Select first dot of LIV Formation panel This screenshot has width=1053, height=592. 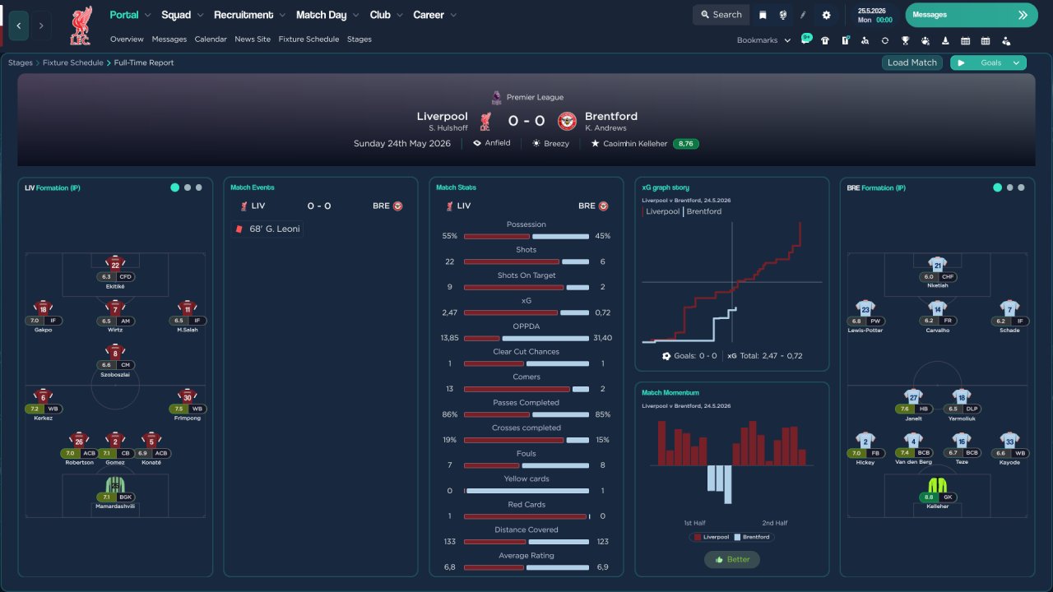point(174,187)
